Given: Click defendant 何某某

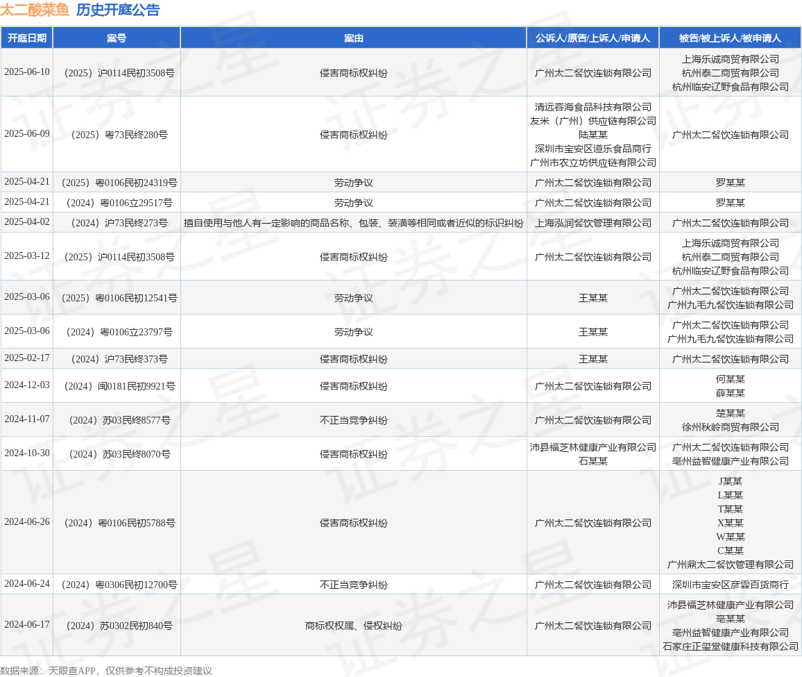Looking at the screenshot, I should (x=730, y=379).
